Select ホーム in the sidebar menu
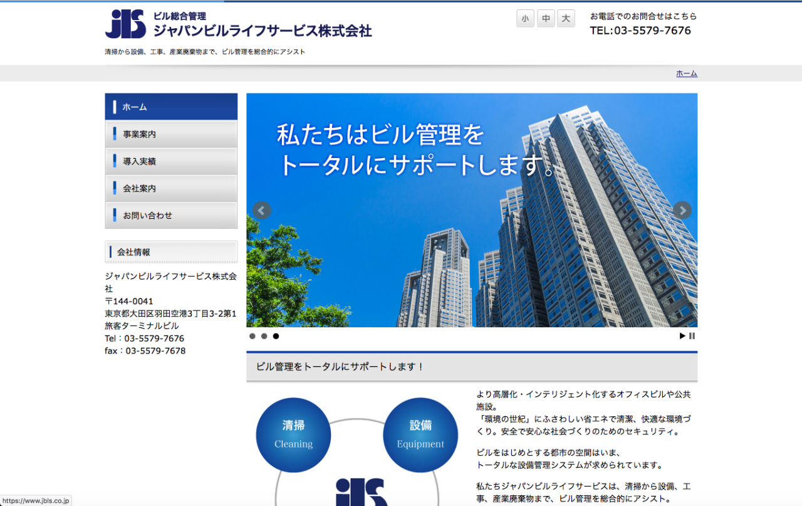Viewport: 802px width, 506px height. [171, 107]
